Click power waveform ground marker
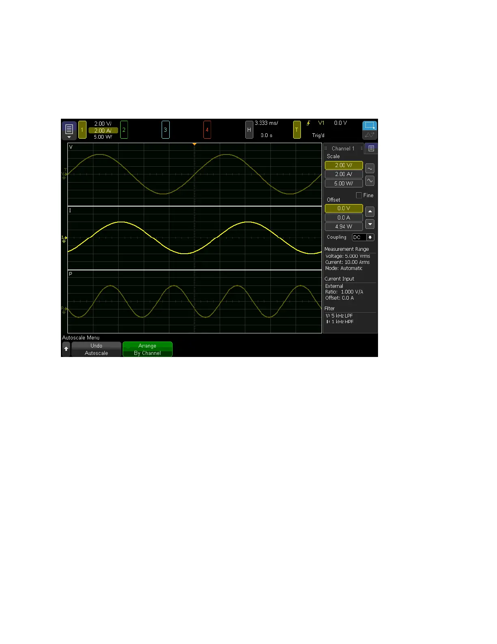Image resolution: width=497 pixels, height=644 pixels. click(x=64, y=309)
